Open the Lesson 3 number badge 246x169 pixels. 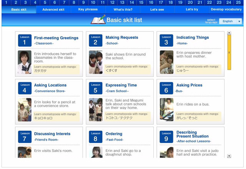pos(166,41)
